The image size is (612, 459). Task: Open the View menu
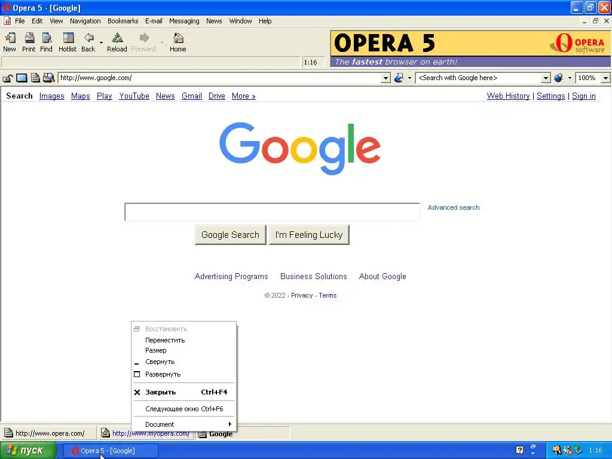[x=56, y=21]
